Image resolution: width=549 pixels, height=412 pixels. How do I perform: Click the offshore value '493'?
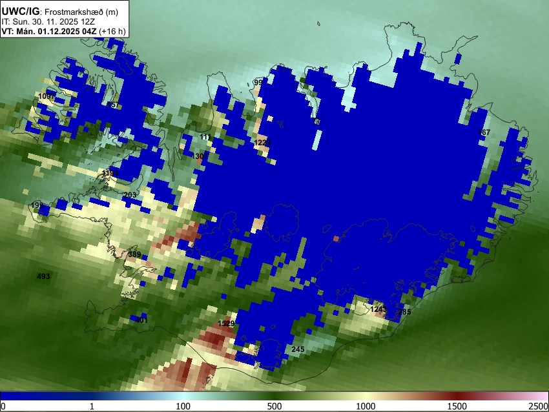point(43,276)
